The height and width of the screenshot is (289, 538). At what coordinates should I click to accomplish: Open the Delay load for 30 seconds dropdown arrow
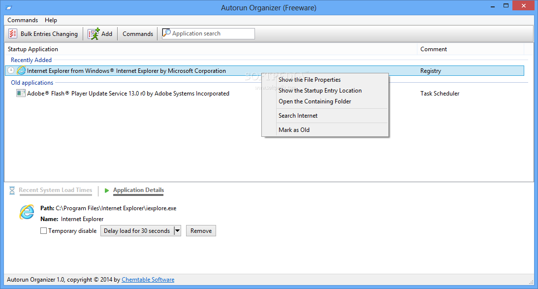click(x=177, y=230)
